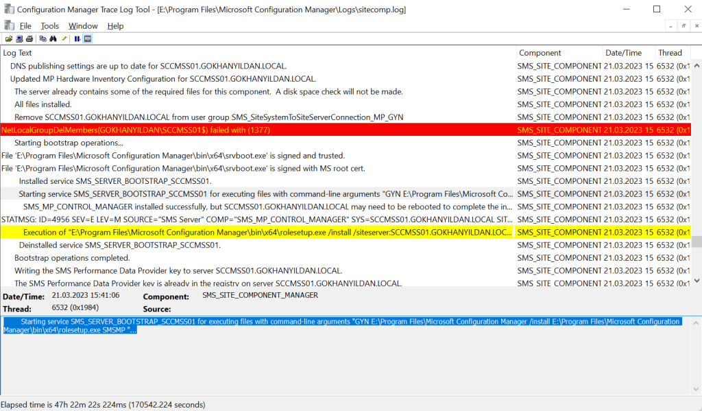Click the Open on Server computer icon
Screen dimensions: 702x411
tap(19, 39)
